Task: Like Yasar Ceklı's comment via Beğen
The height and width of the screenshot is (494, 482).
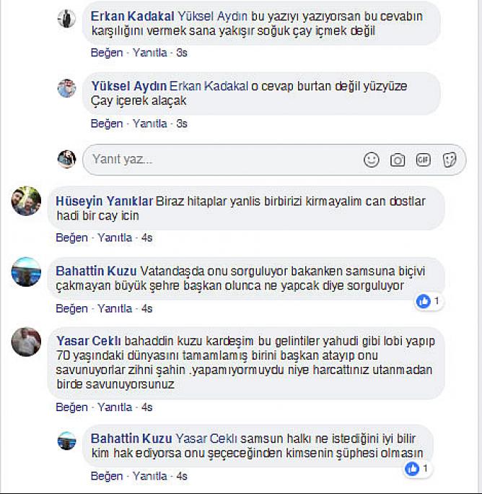Action: point(71,407)
